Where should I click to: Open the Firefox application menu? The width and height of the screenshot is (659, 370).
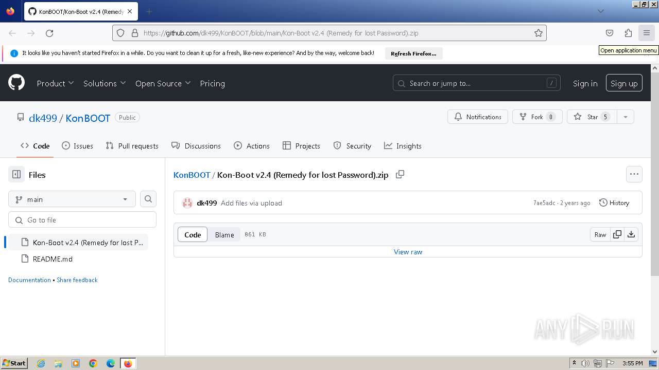(x=647, y=33)
